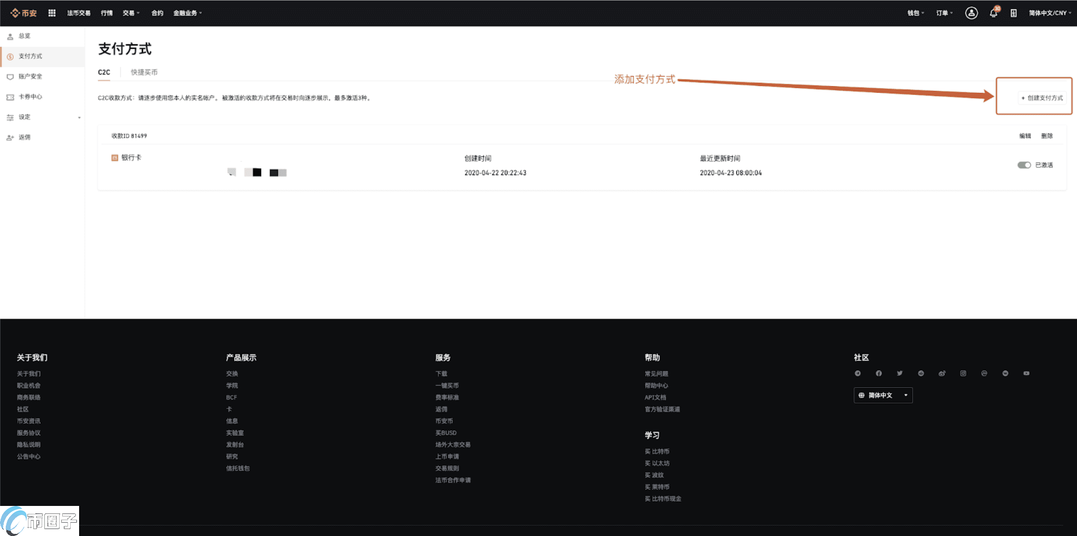This screenshot has width=1077, height=536.
Task: Click the globe icon in language selector
Action: (861, 395)
